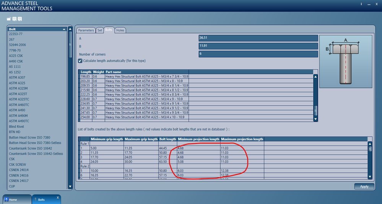This screenshot has width=382, height=204.
Task: Click bolt list scrollbar up arrow
Action: pyautogui.click(x=70, y=29)
